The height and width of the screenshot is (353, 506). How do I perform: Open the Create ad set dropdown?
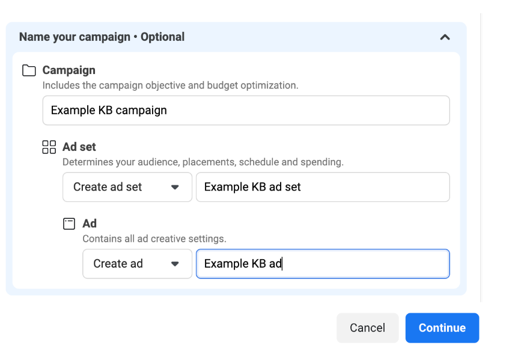click(127, 187)
